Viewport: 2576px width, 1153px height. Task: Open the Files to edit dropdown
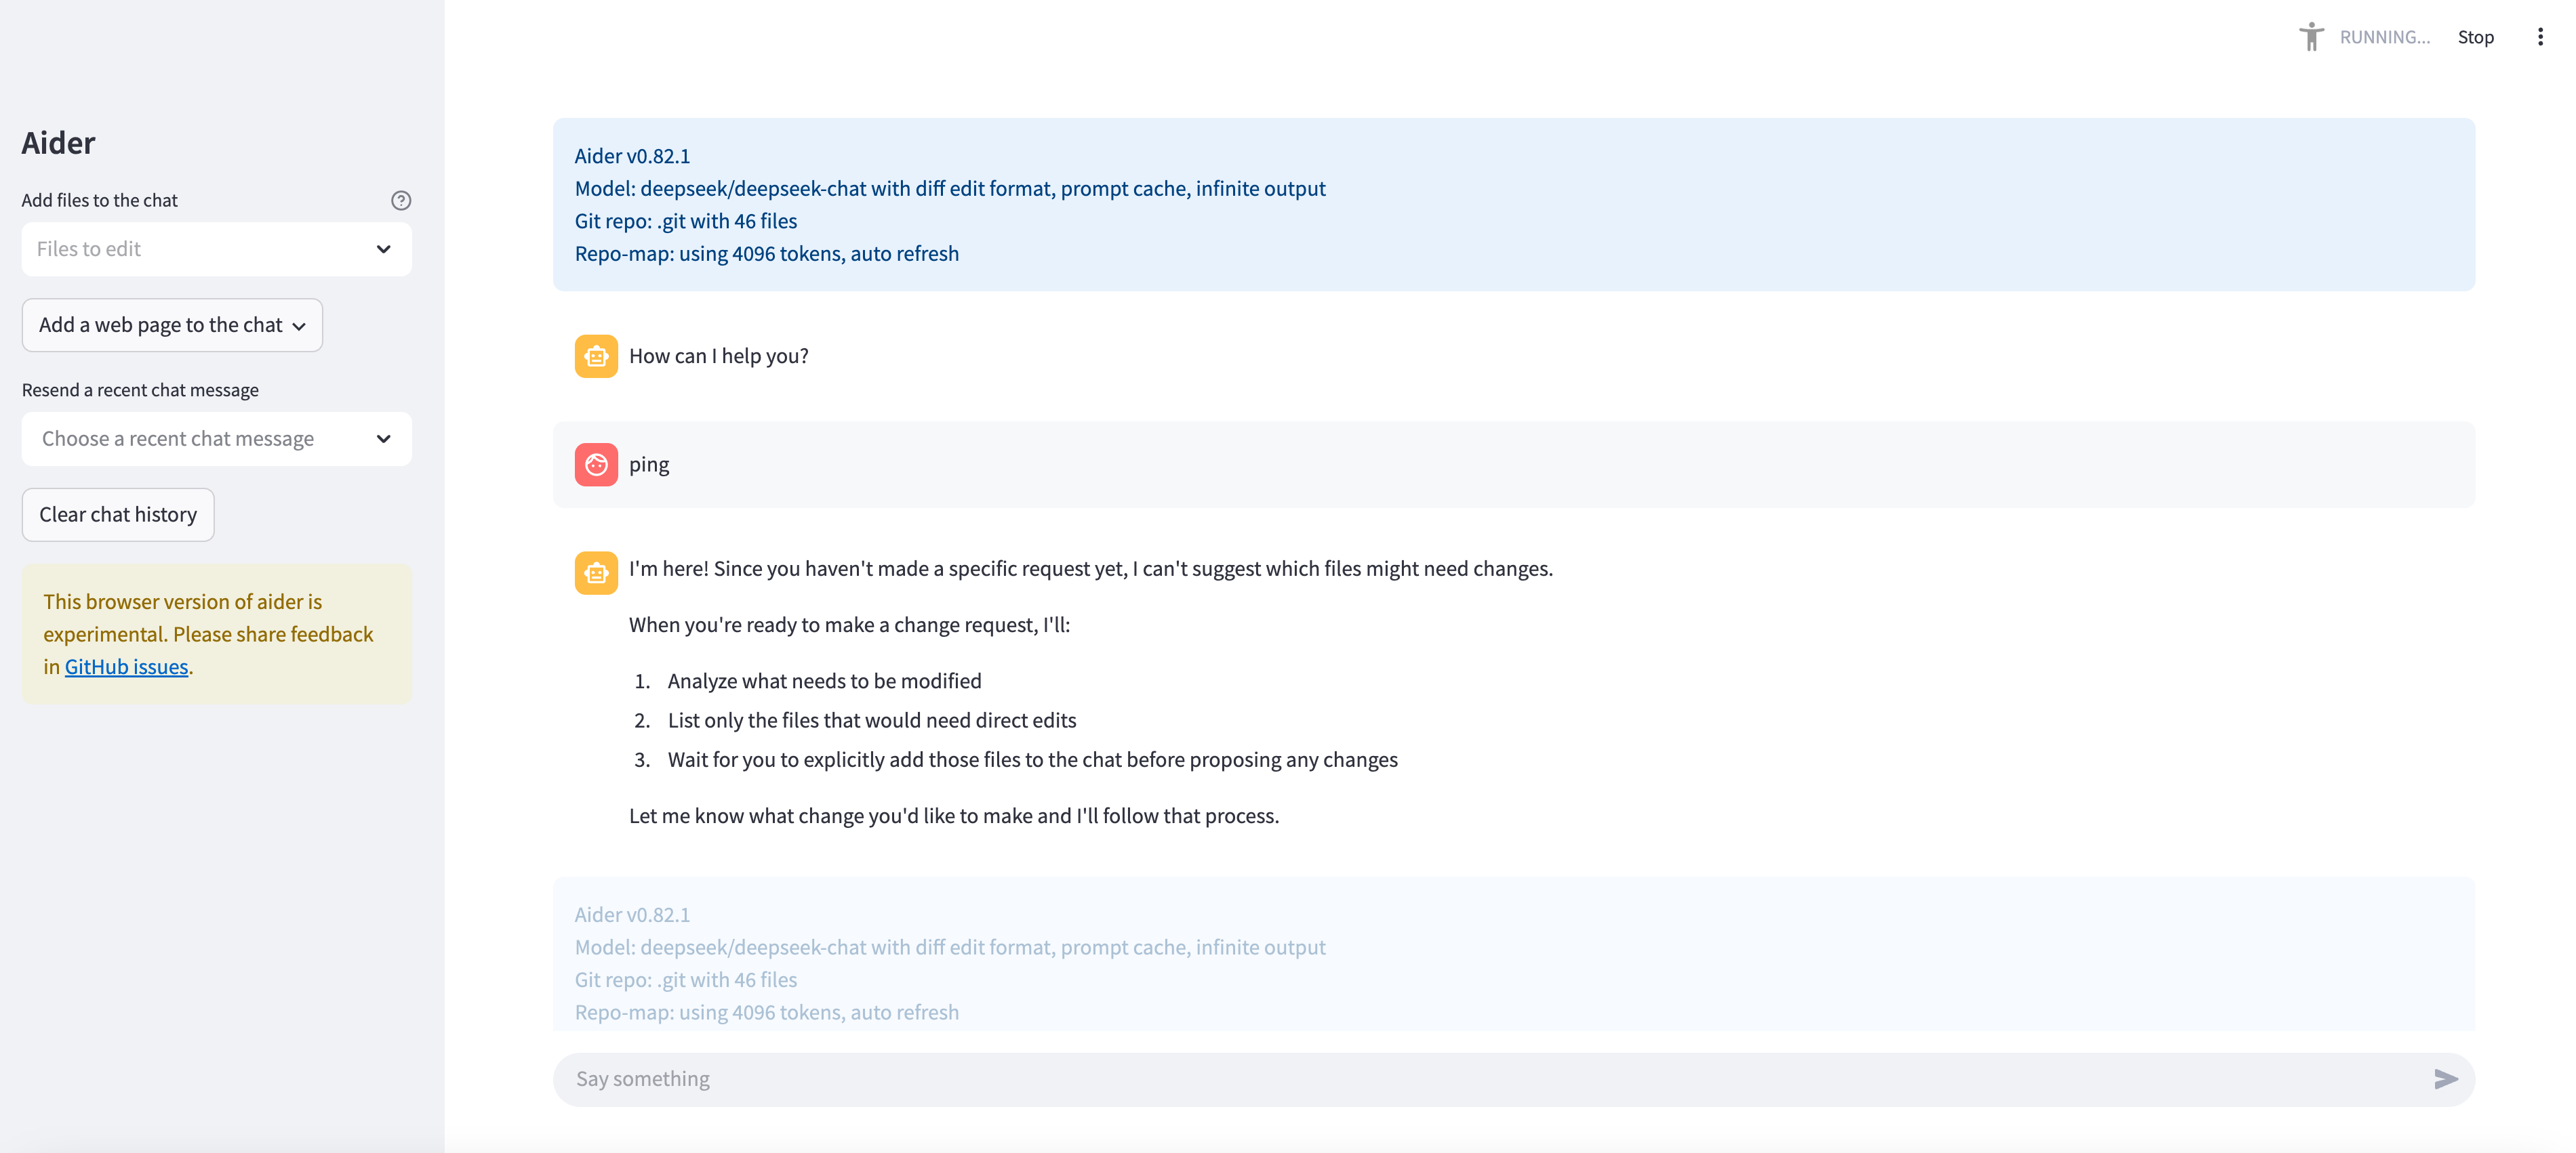tap(216, 249)
